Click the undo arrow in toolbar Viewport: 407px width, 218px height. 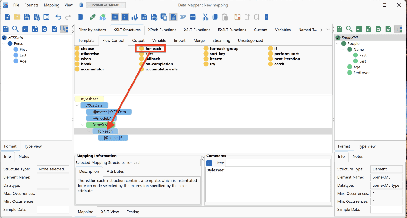click(x=58, y=17)
